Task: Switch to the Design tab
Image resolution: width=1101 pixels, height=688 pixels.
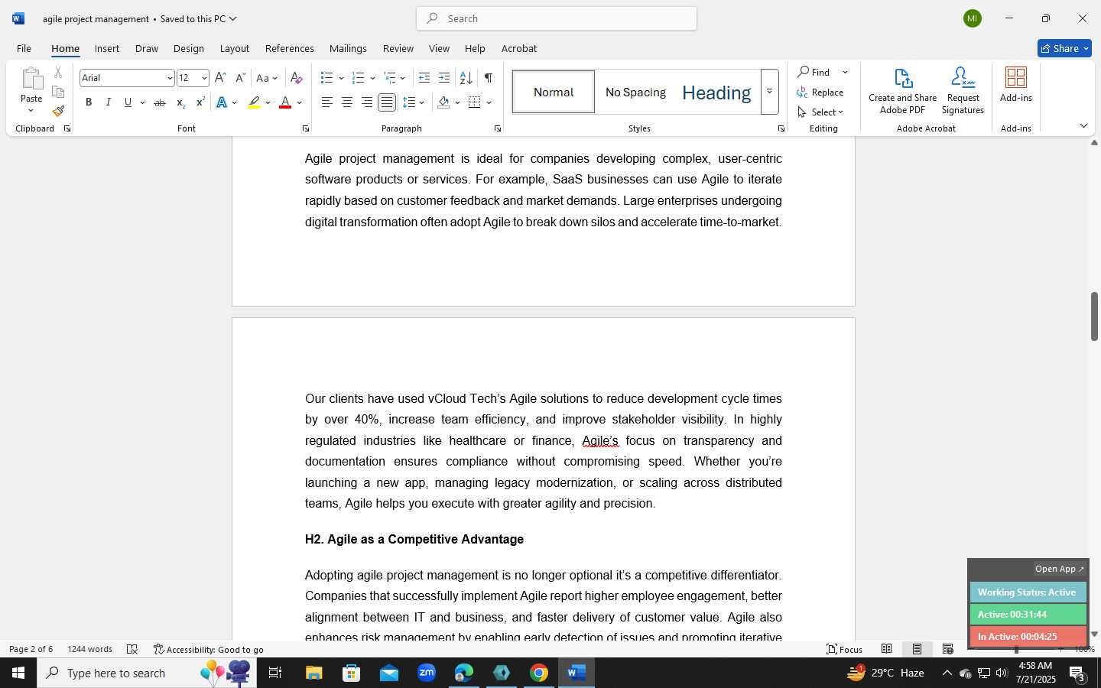Action: point(188,48)
